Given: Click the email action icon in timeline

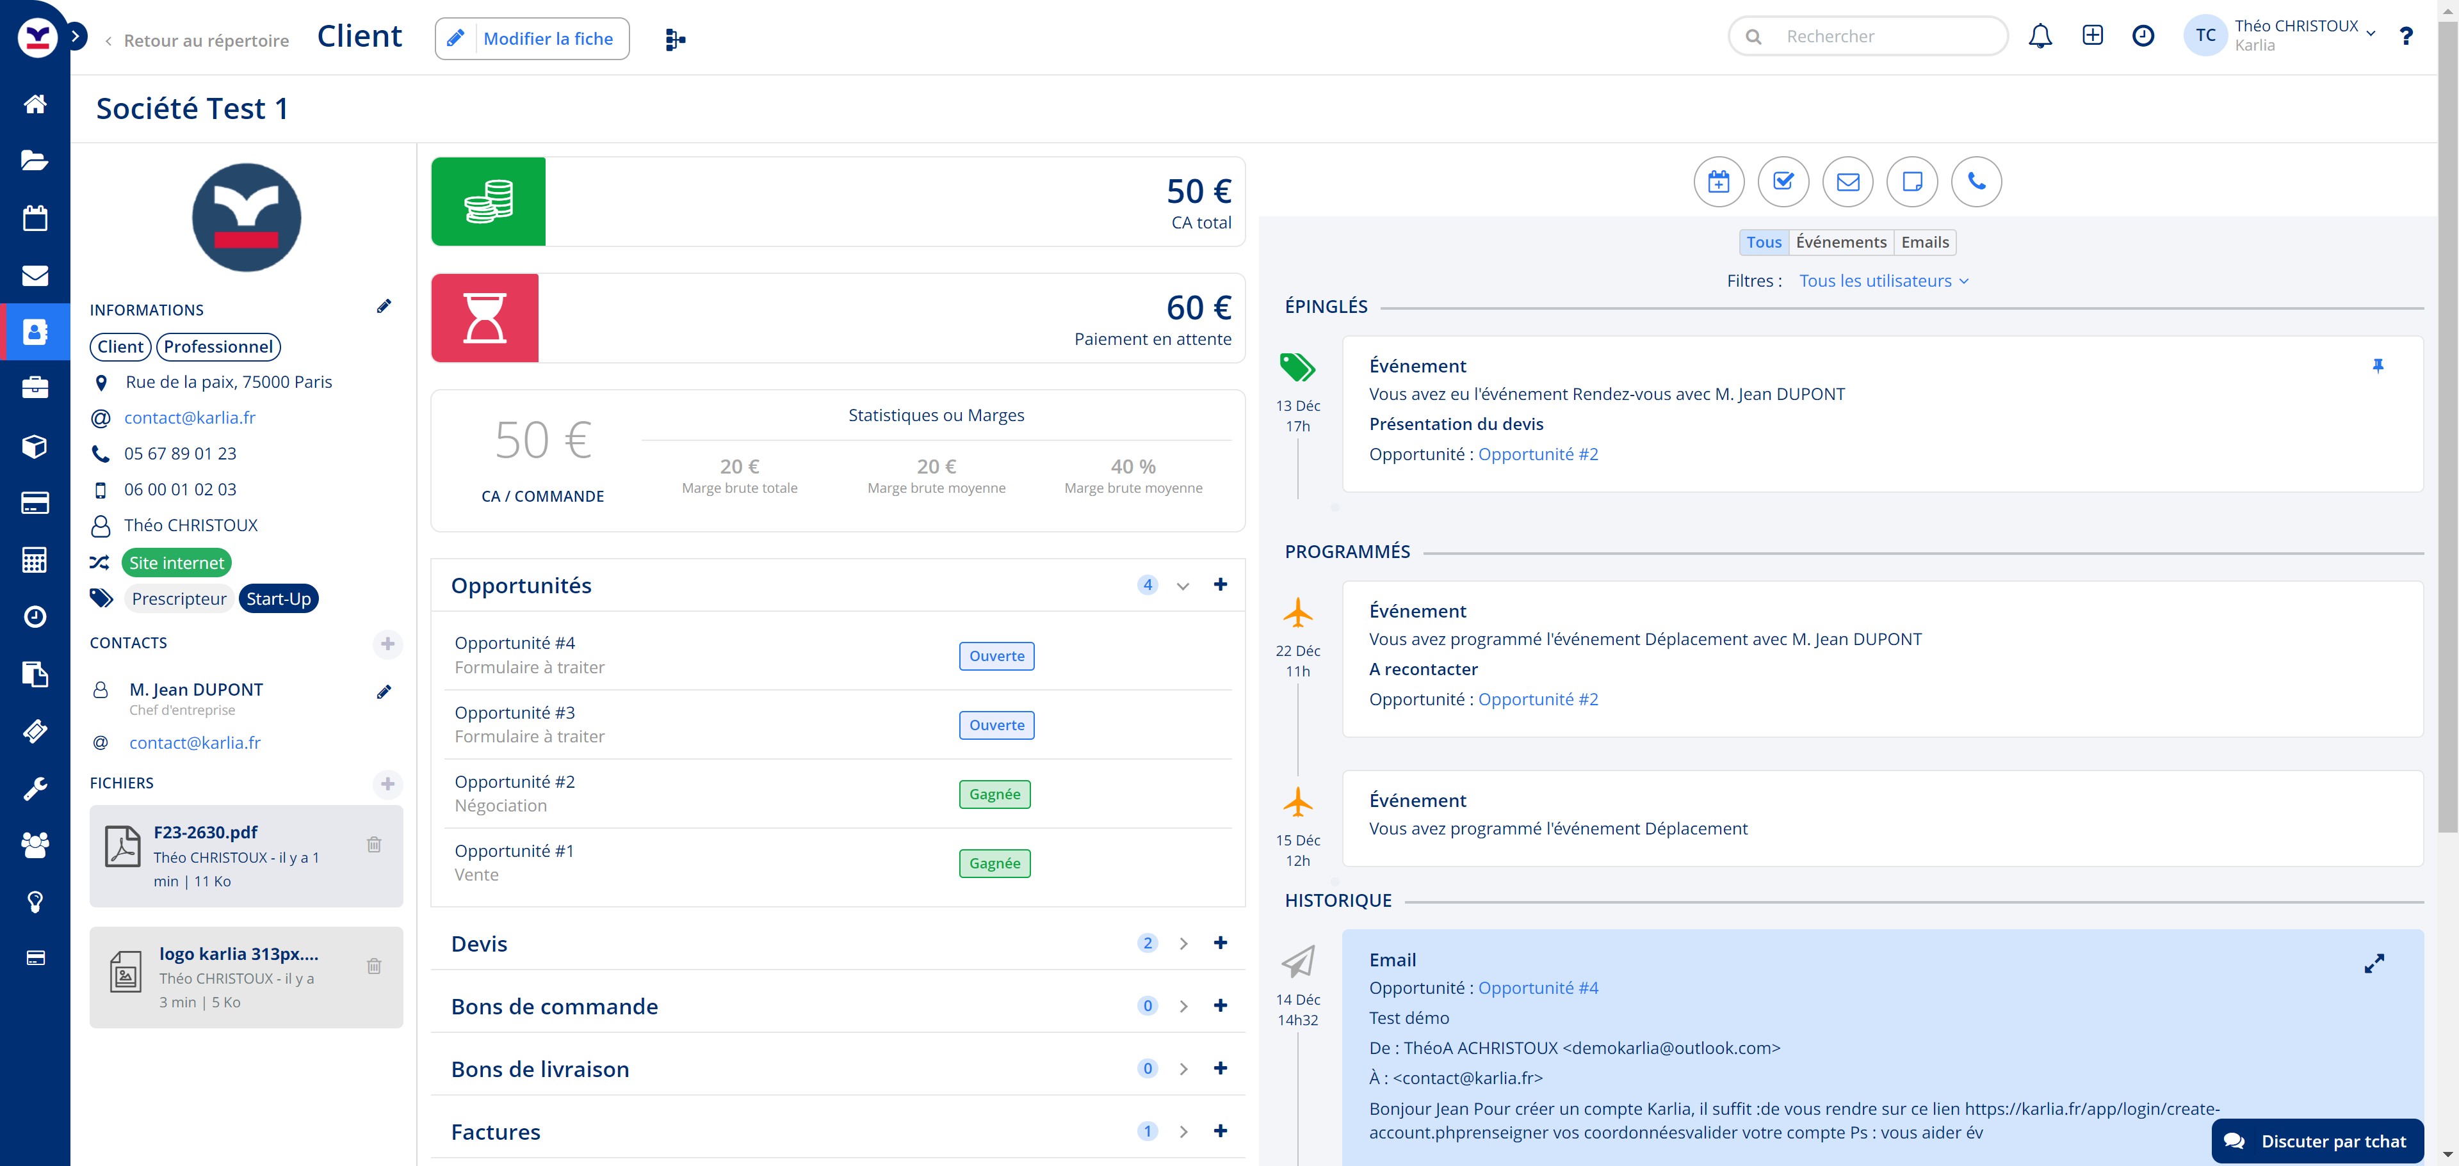Looking at the screenshot, I should click(x=1847, y=181).
